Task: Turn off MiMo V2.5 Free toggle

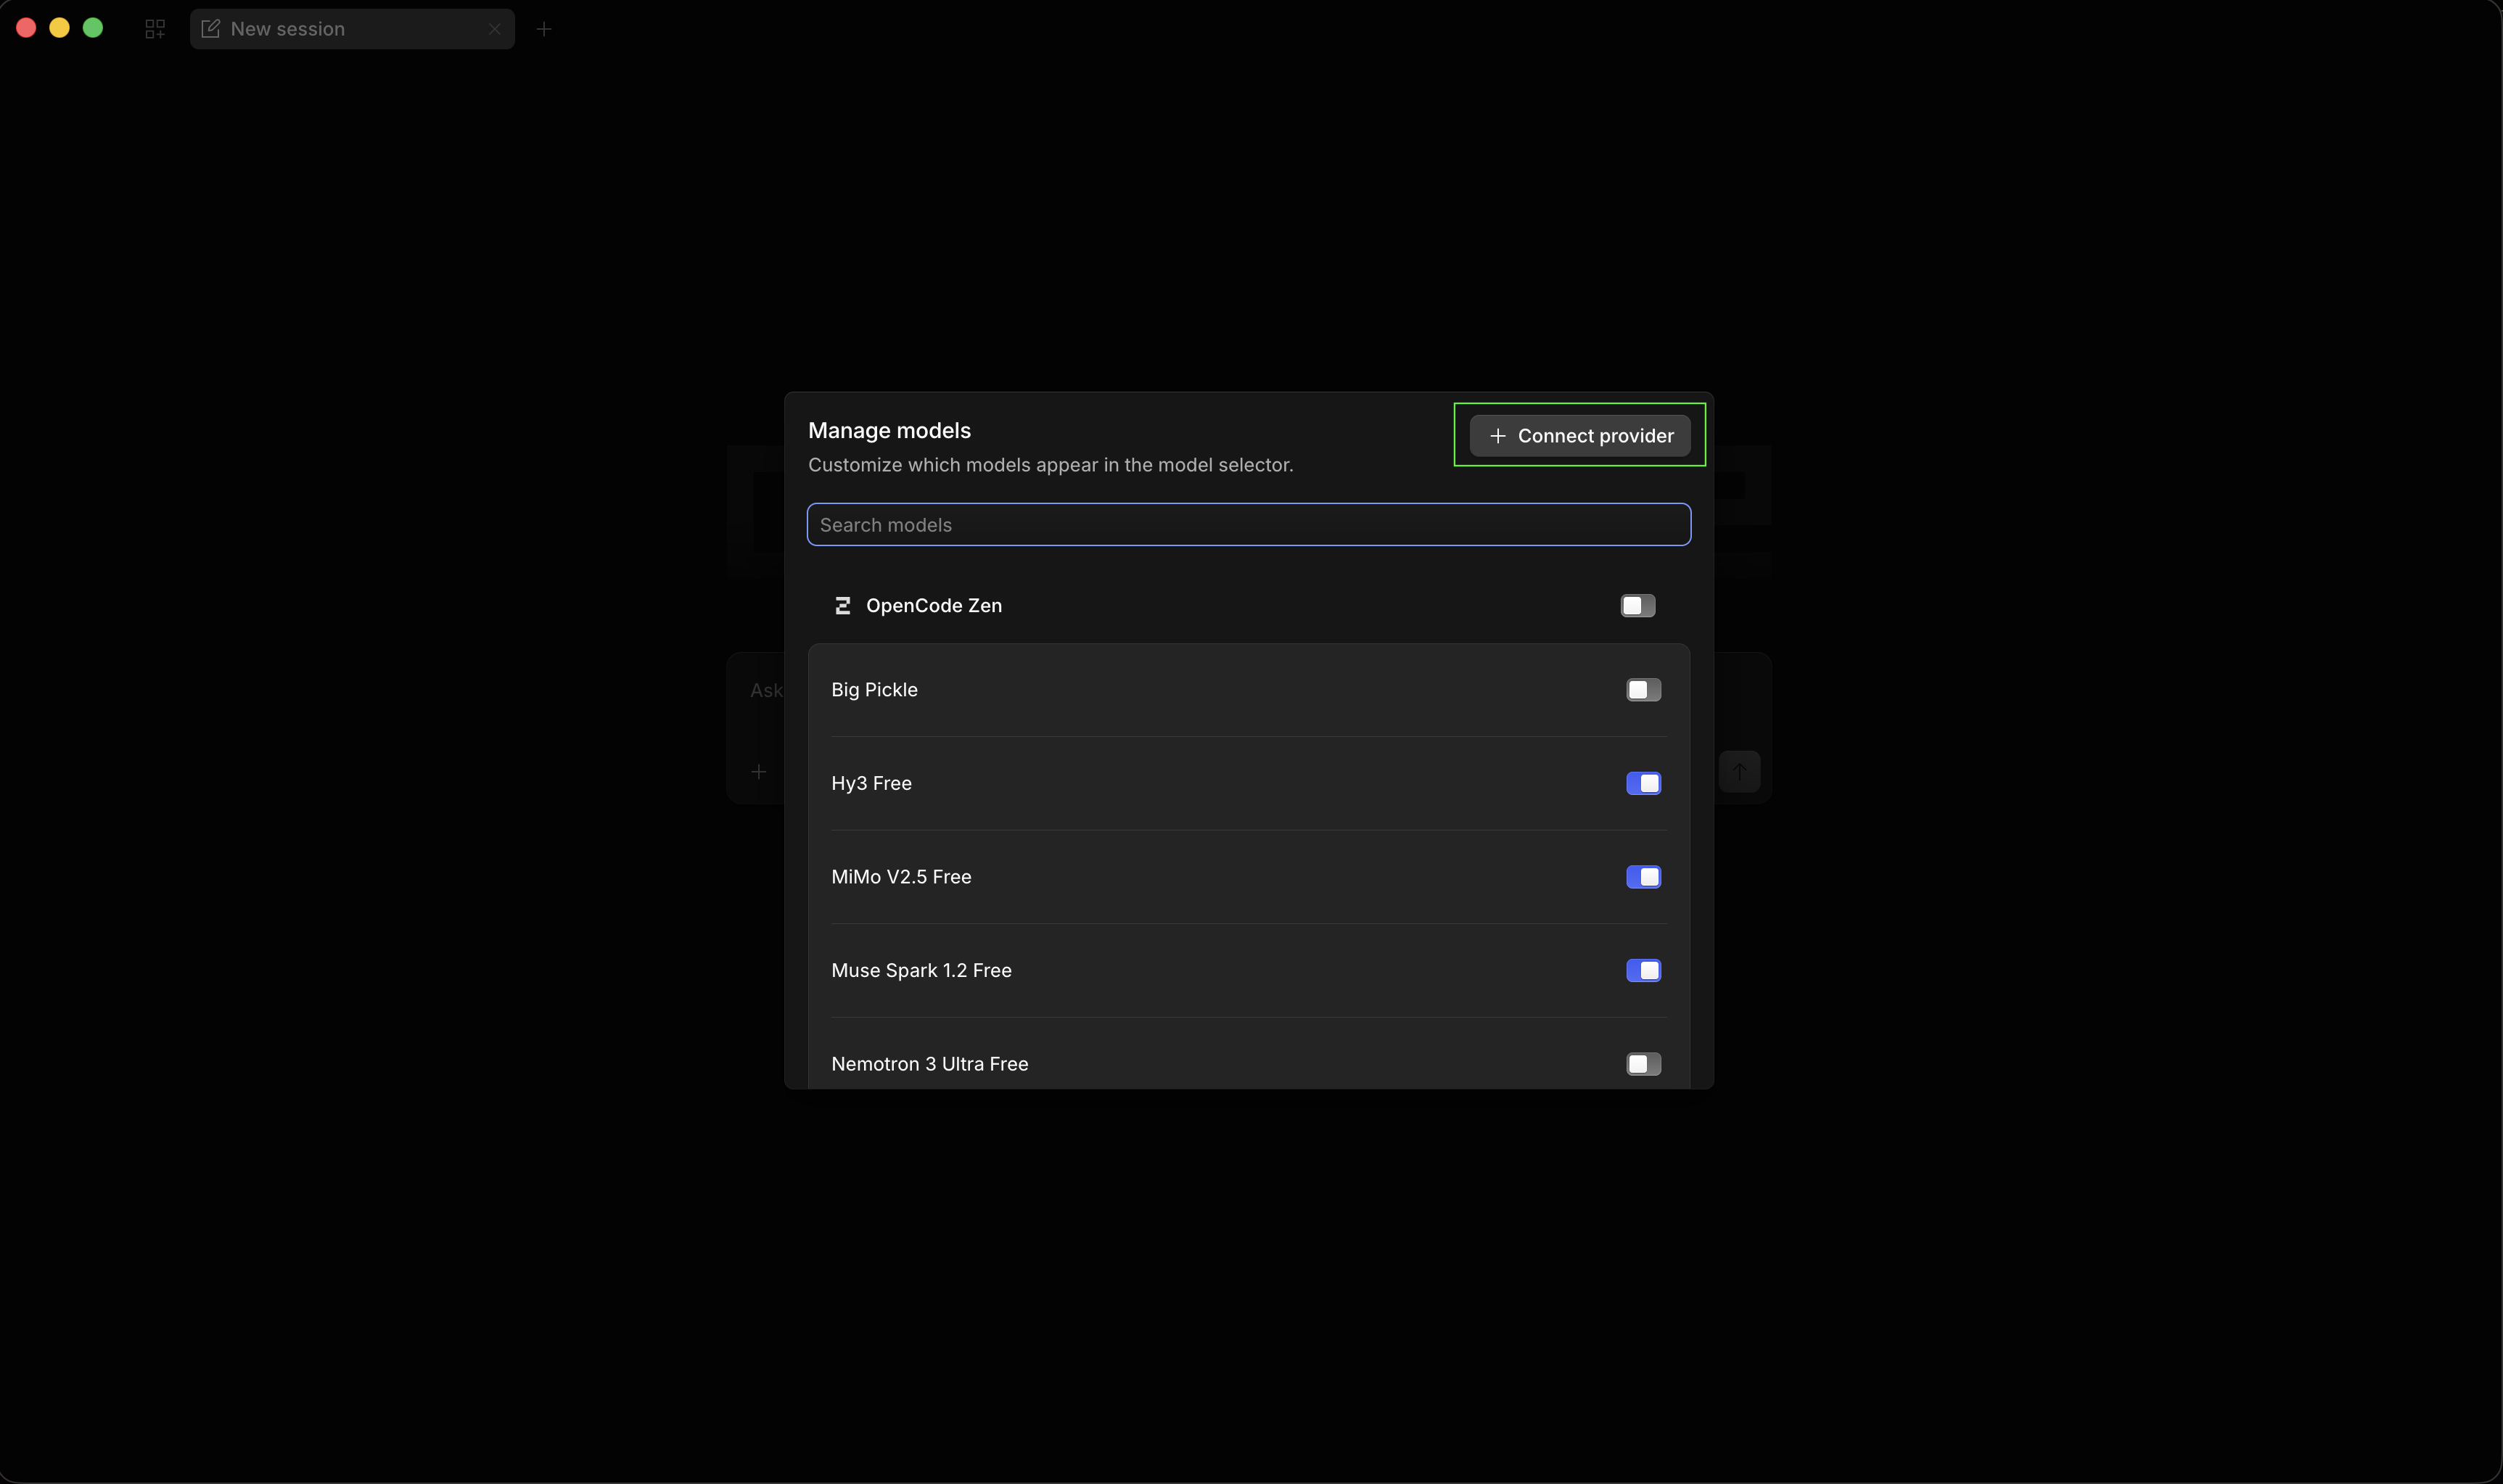Action: click(1643, 877)
